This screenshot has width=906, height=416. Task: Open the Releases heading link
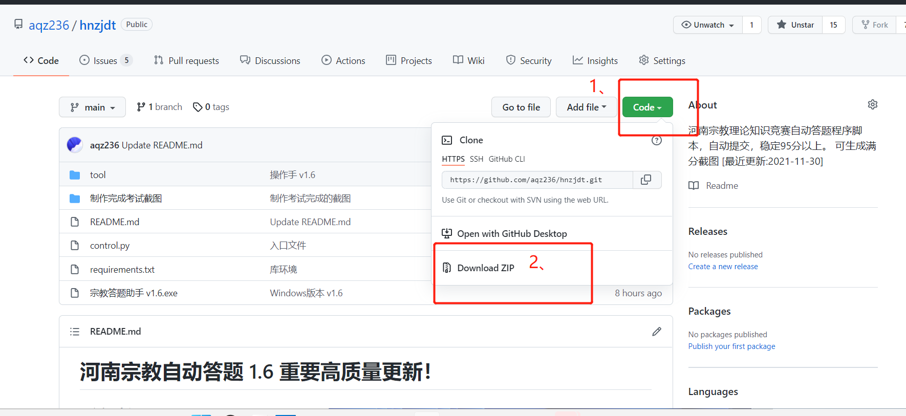(x=708, y=231)
